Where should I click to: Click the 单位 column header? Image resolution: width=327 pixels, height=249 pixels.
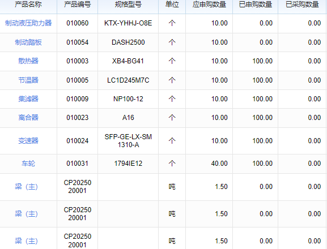tap(172, 5)
